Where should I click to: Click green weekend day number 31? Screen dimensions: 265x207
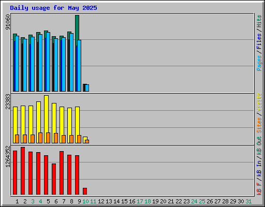(x=248, y=201)
